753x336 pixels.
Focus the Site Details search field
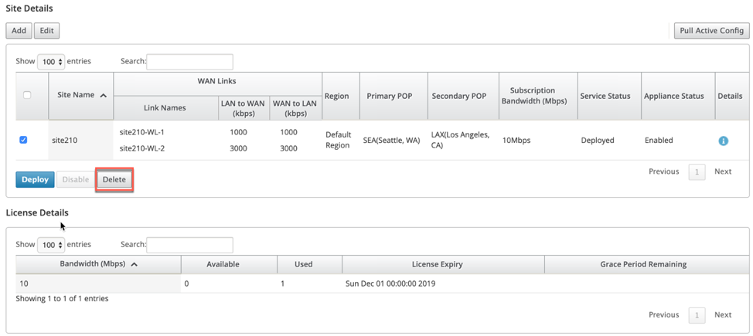[189, 62]
